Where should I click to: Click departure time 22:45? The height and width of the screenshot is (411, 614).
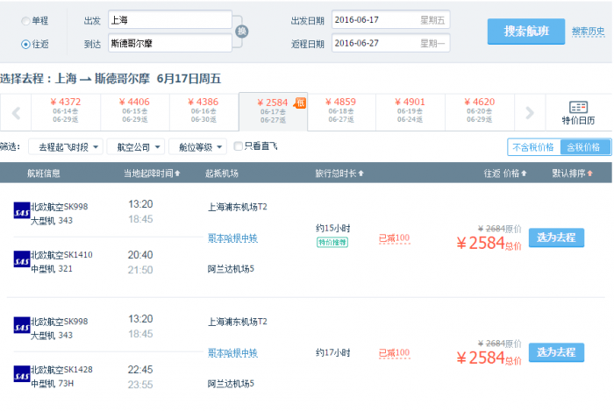[140, 370]
